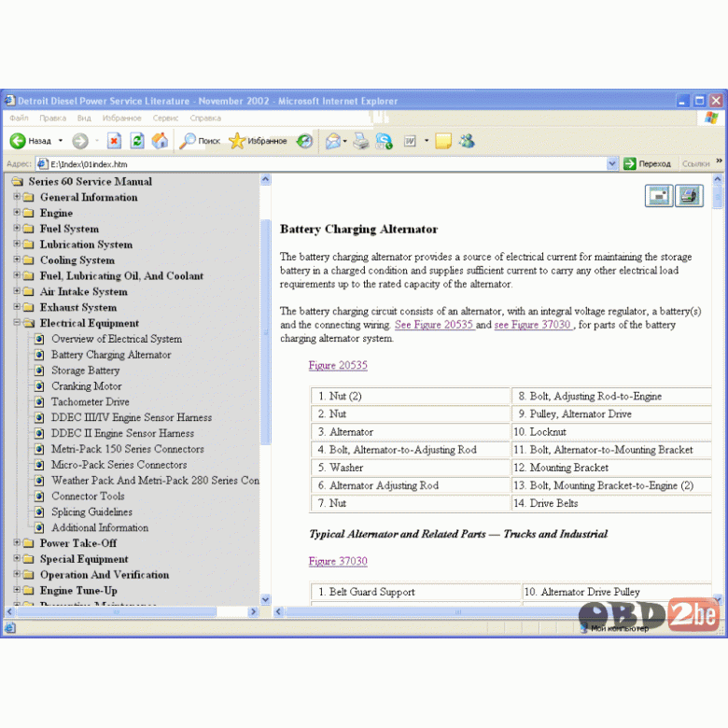The width and height of the screenshot is (728, 728).
Task: Click the tree pane vertical scrollbar thumb
Action: tap(266, 330)
